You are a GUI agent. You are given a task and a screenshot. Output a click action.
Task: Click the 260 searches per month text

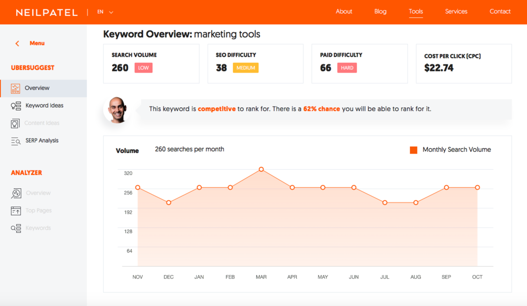point(190,149)
